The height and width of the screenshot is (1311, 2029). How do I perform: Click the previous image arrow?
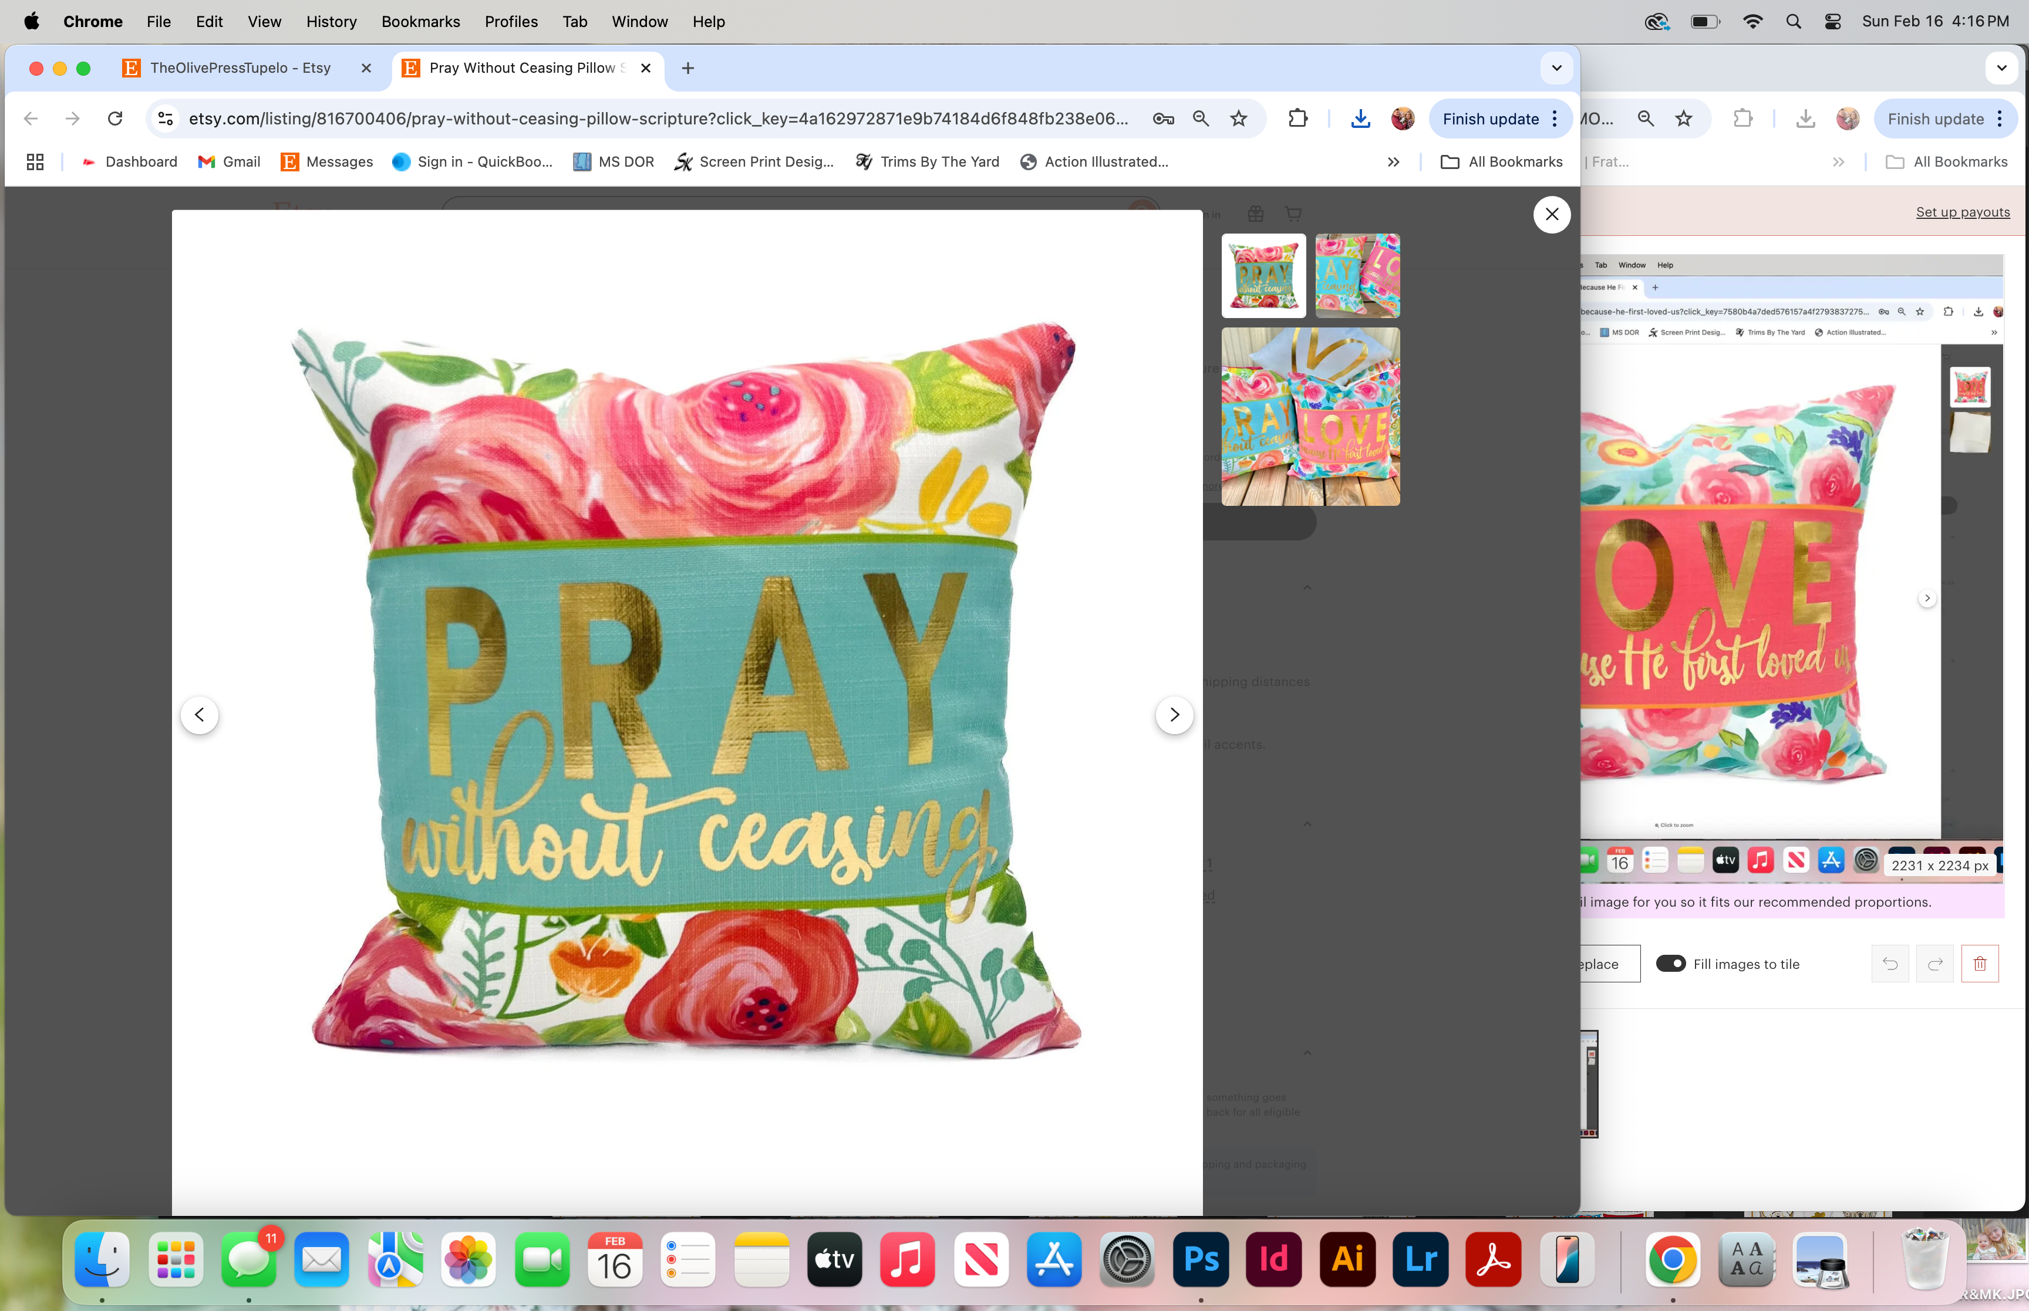pos(199,715)
